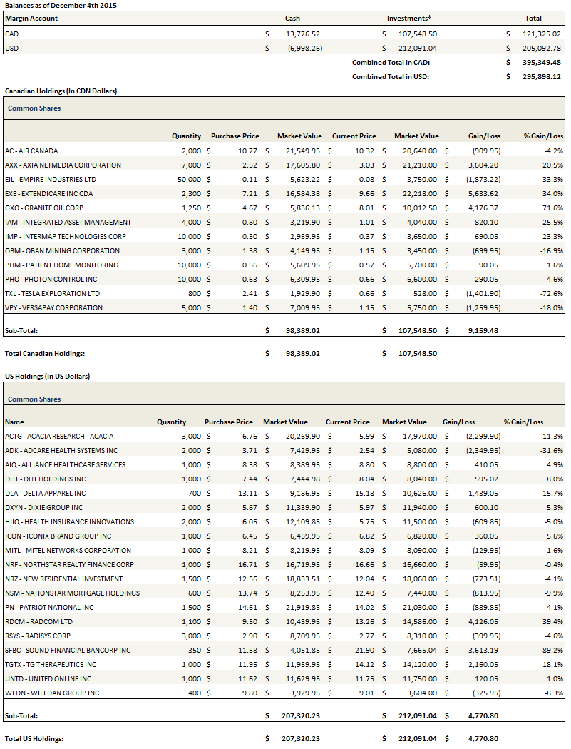
Task: Select the US Holdings (In US Dollars) heading
Action: pos(47,376)
